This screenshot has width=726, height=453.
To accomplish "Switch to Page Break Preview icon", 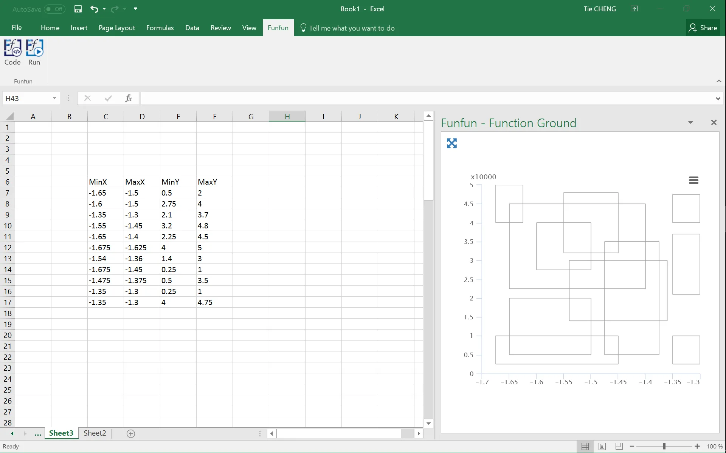I will 619,446.
